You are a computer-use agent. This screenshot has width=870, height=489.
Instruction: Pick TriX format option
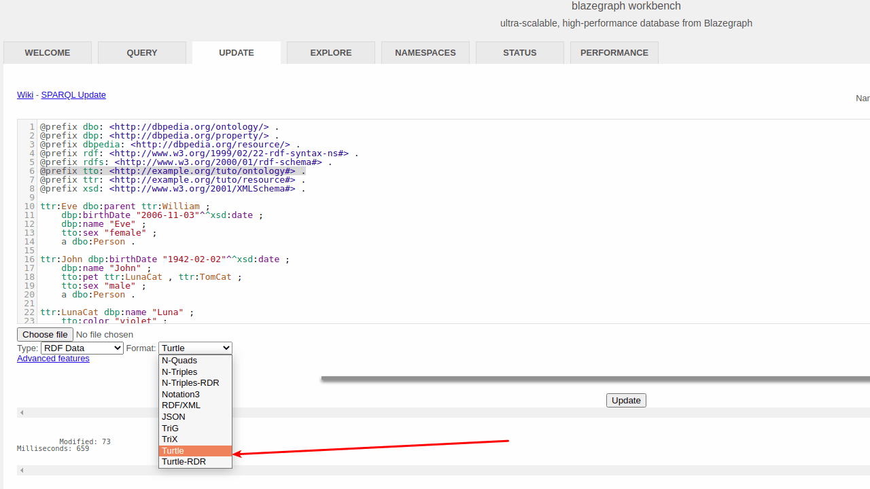[x=196, y=439]
